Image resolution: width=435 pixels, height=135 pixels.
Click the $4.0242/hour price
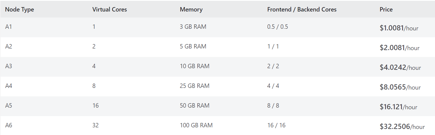(400, 68)
